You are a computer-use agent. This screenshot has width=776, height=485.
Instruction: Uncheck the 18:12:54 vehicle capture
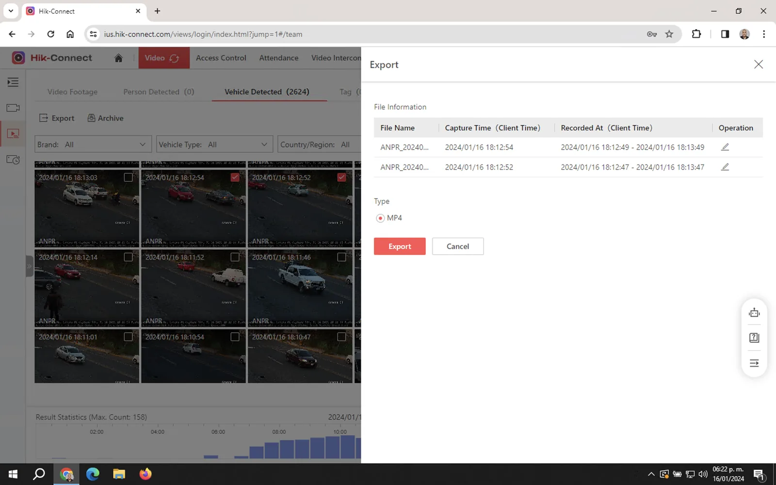[235, 178]
